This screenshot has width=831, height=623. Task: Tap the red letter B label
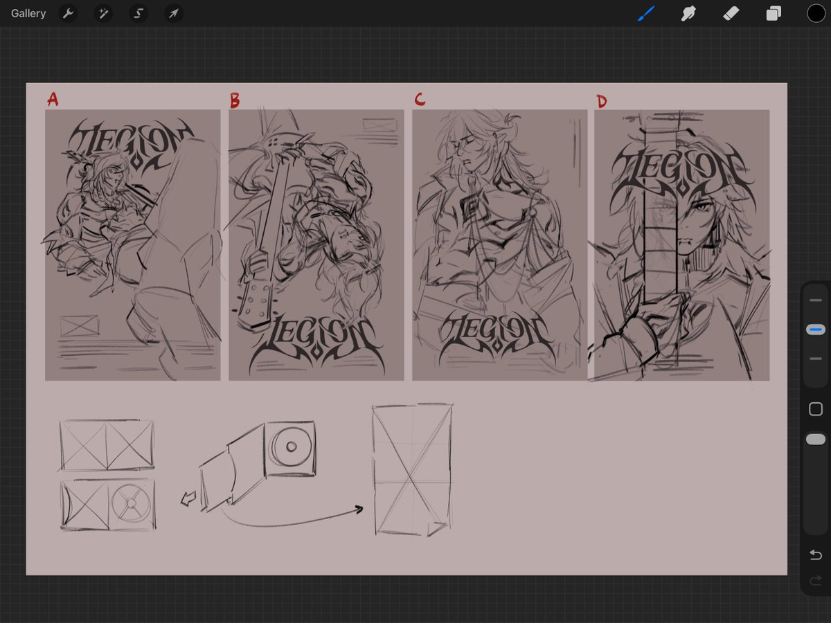(235, 101)
